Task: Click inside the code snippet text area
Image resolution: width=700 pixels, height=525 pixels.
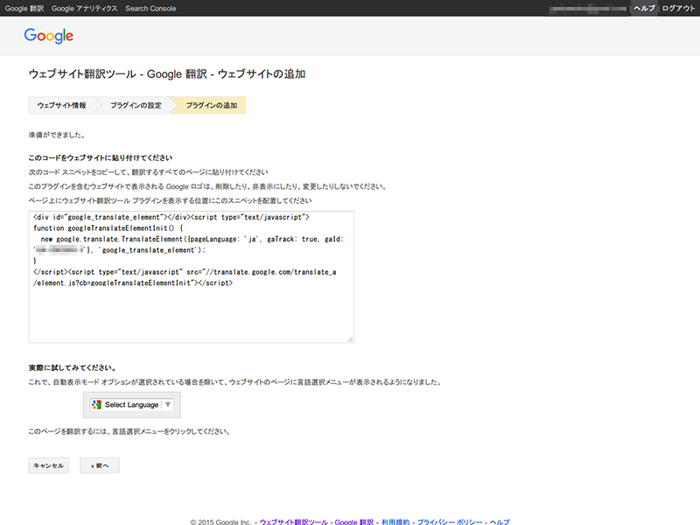Action: coord(191,276)
